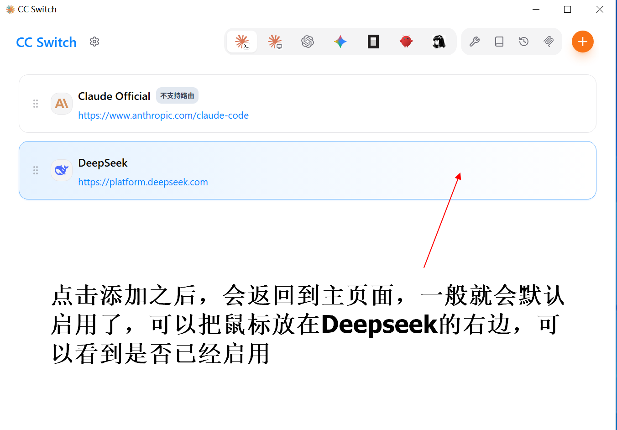Click the CC Switch blue title

click(x=47, y=42)
